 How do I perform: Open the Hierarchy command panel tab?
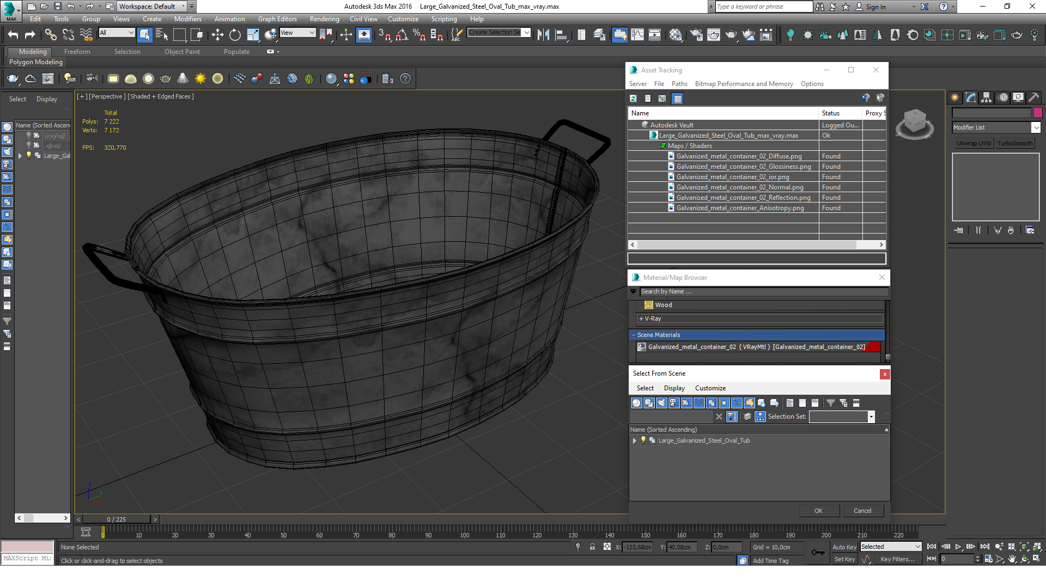[x=986, y=97]
